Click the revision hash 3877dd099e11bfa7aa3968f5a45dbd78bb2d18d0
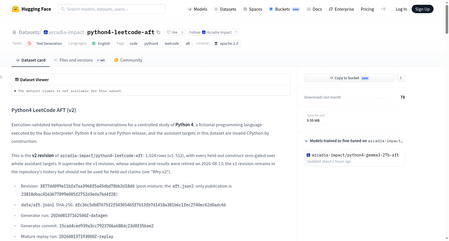 pyautogui.click(x=87, y=186)
